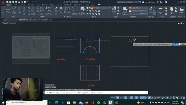Toggle isometric drafting in status bar

pyautogui.click(x=137, y=98)
